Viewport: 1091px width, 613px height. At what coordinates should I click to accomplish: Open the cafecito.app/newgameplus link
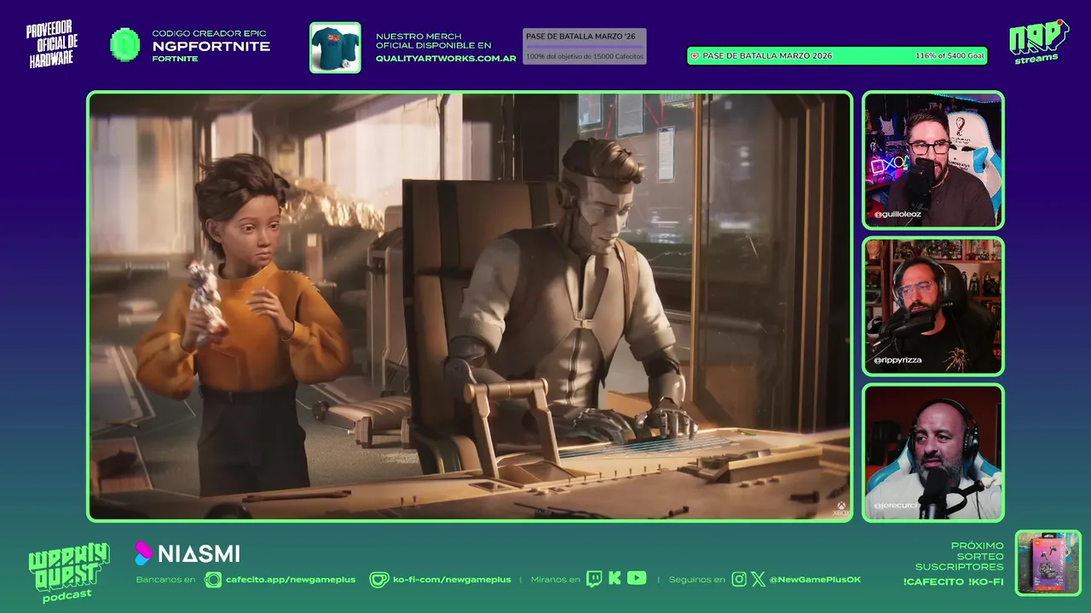(x=291, y=580)
